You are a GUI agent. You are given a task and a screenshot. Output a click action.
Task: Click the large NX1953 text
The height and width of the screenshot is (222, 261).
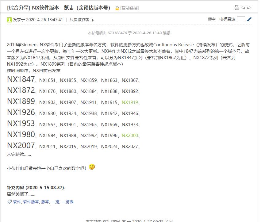coord(21,124)
